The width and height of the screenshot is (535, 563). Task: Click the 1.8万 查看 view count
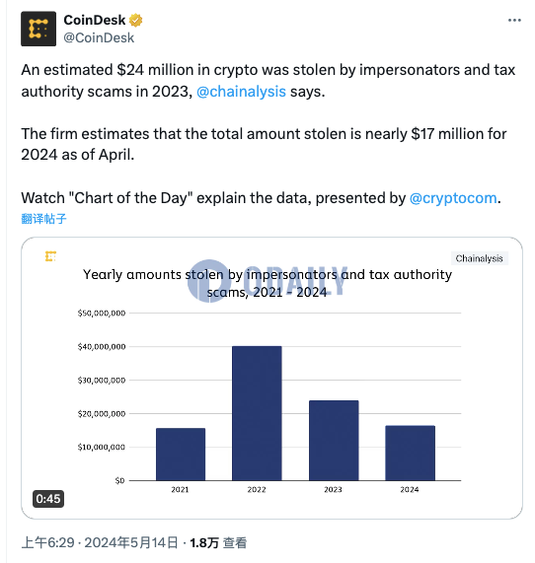[218, 542]
